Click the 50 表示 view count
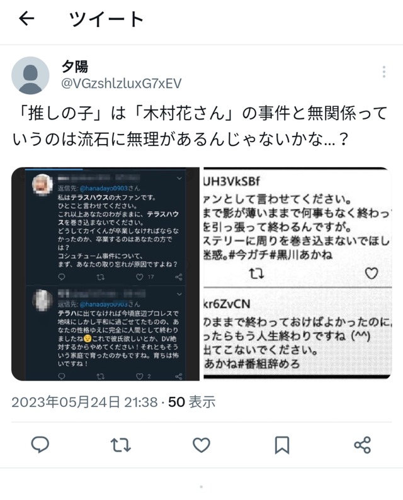403x500 pixels. (191, 402)
